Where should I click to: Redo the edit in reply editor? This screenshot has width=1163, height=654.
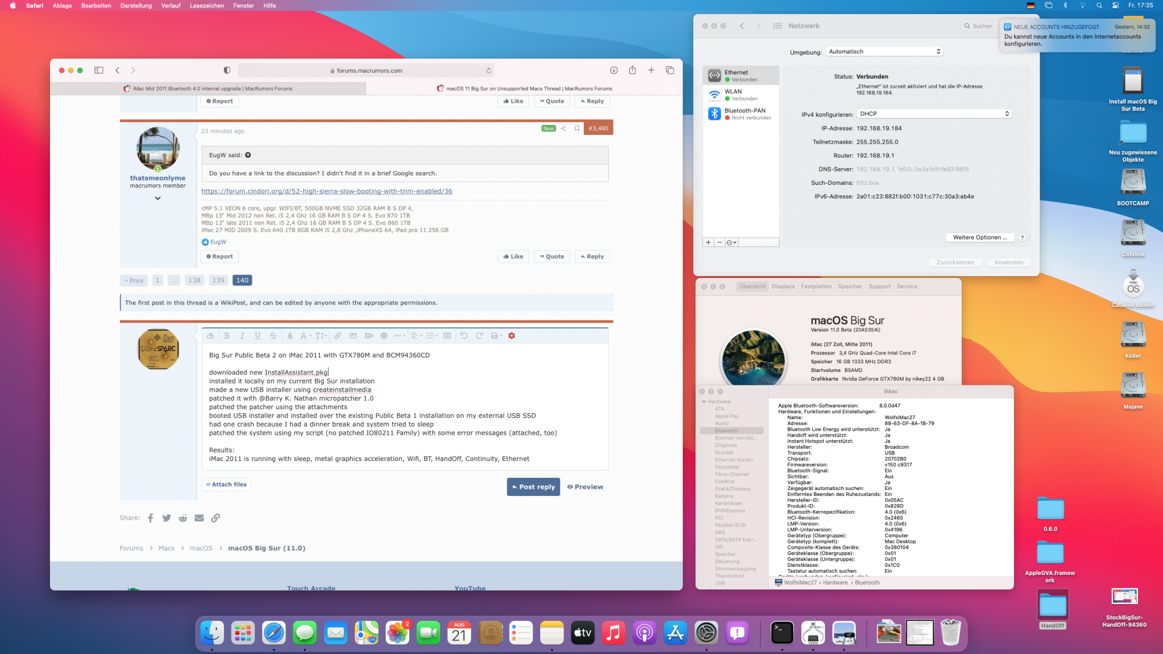[x=479, y=335]
